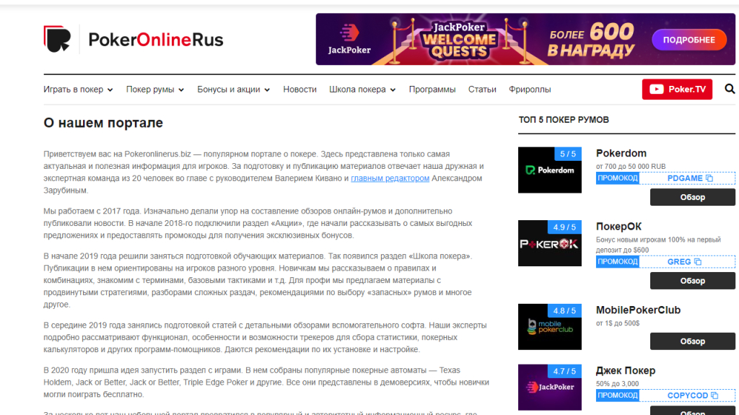This screenshot has width=739, height=415.
Task: Copy the PDGAME promo code icon
Action: [709, 178]
